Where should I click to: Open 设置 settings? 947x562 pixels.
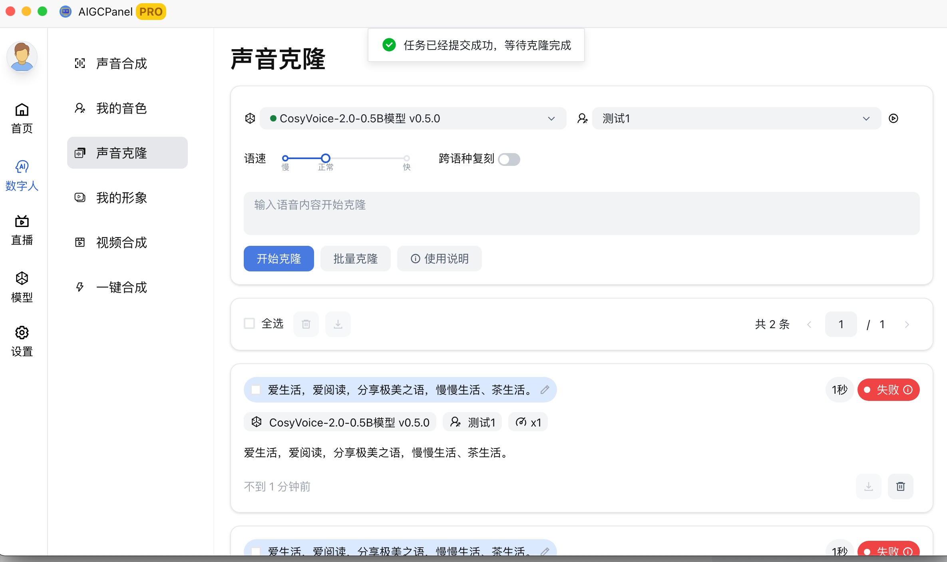tap(22, 341)
